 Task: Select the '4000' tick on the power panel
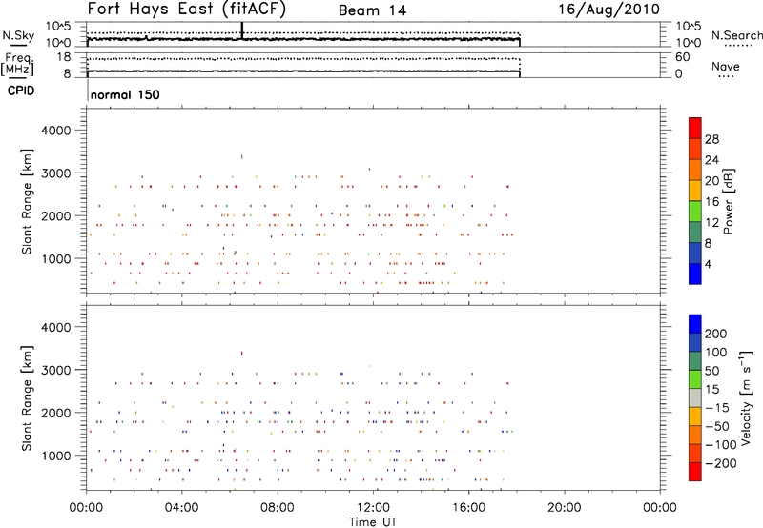(x=56, y=131)
